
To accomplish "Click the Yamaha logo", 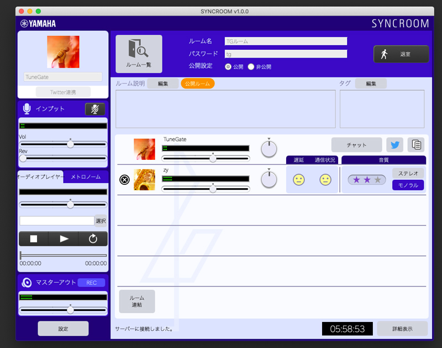I will (38, 23).
